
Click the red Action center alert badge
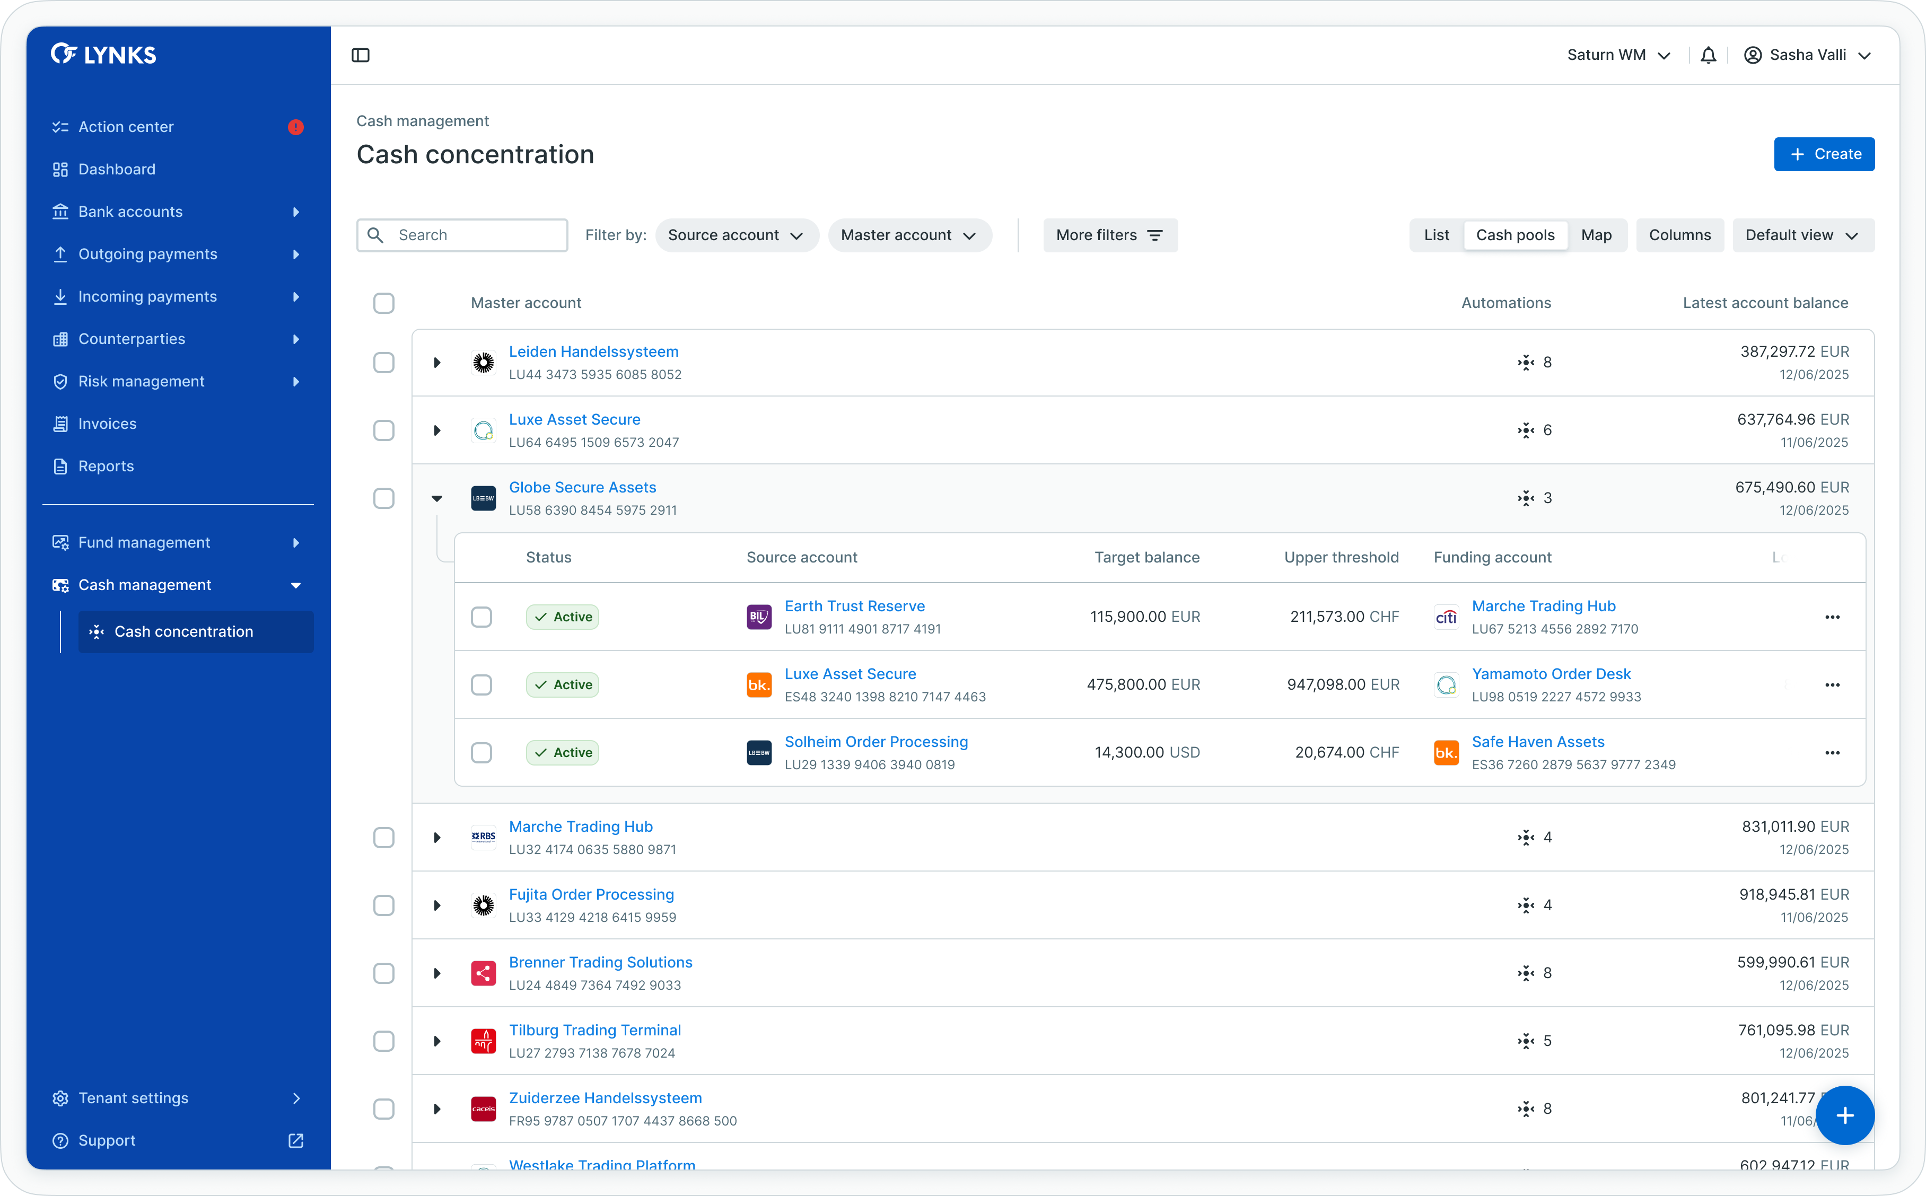click(x=296, y=127)
